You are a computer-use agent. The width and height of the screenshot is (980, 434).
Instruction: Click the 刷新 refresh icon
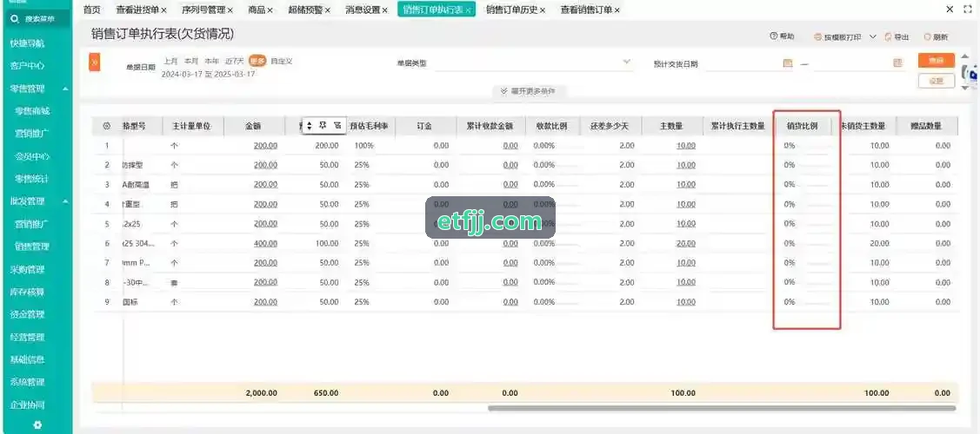[928, 37]
